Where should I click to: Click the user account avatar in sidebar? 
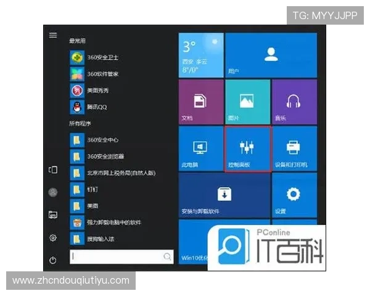point(53,192)
